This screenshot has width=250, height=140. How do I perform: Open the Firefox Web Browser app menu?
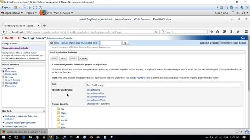[x=57, y=13]
